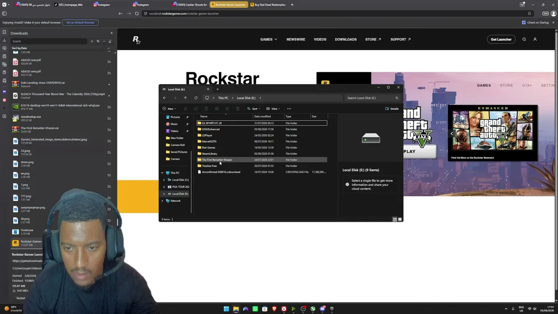Open STORE link on Rockstar site

point(373,39)
